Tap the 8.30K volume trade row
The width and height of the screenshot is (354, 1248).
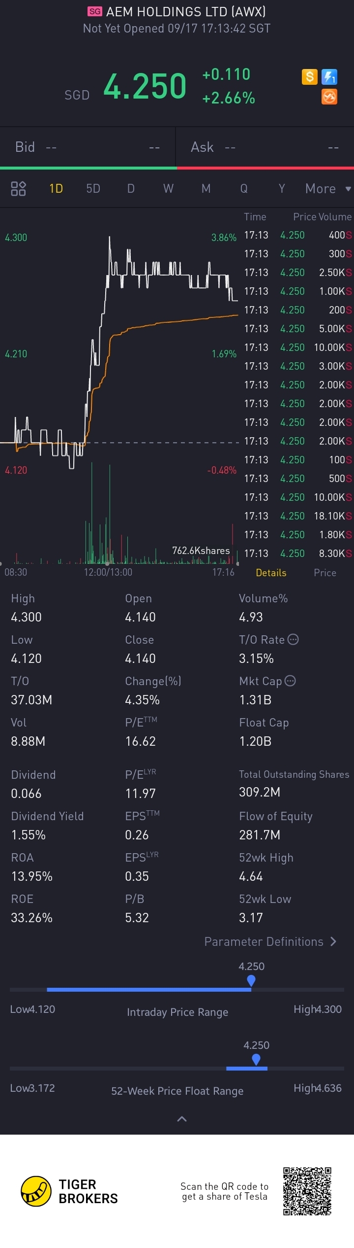(297, 554)
